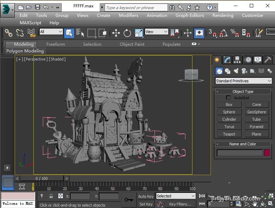Screen dimensions: 275x208
Task: Open the View reference coordinate dropdown
Action: [x=157, y=32]
